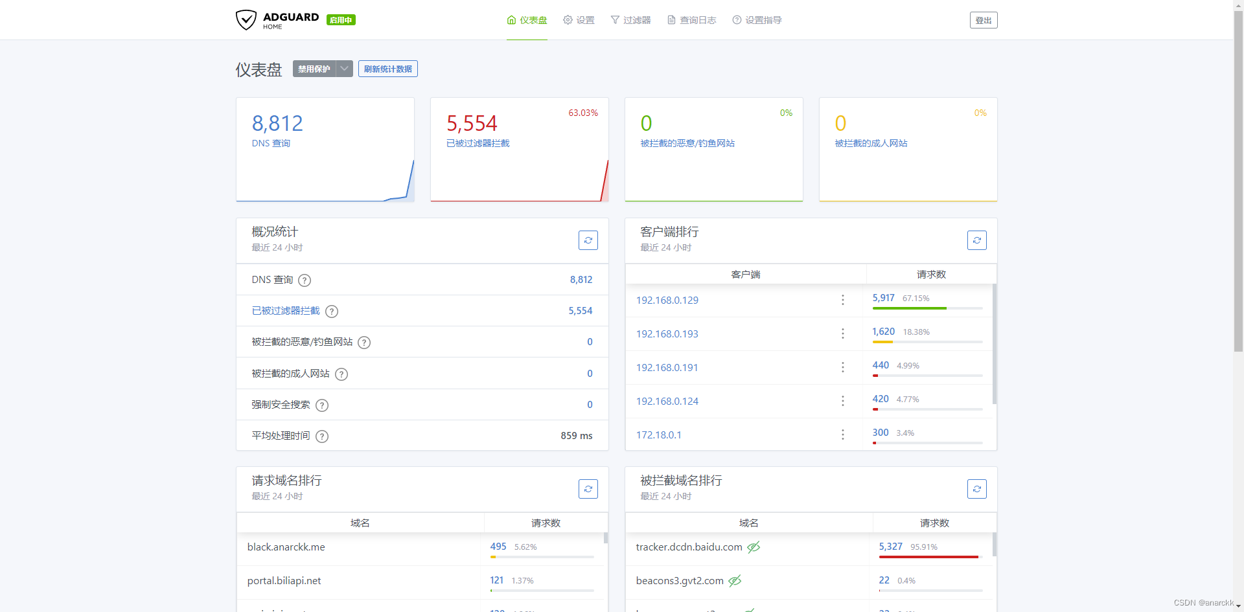
Task: Click the 67.15% green progress bar
Action: (x=910, y=308)
